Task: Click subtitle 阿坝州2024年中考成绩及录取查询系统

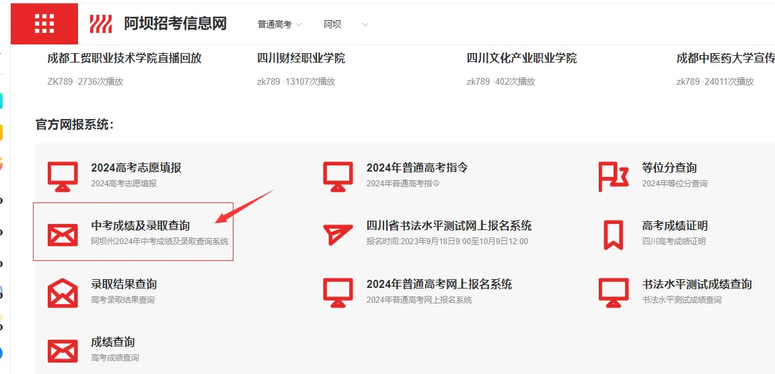Action: (159, 241)
